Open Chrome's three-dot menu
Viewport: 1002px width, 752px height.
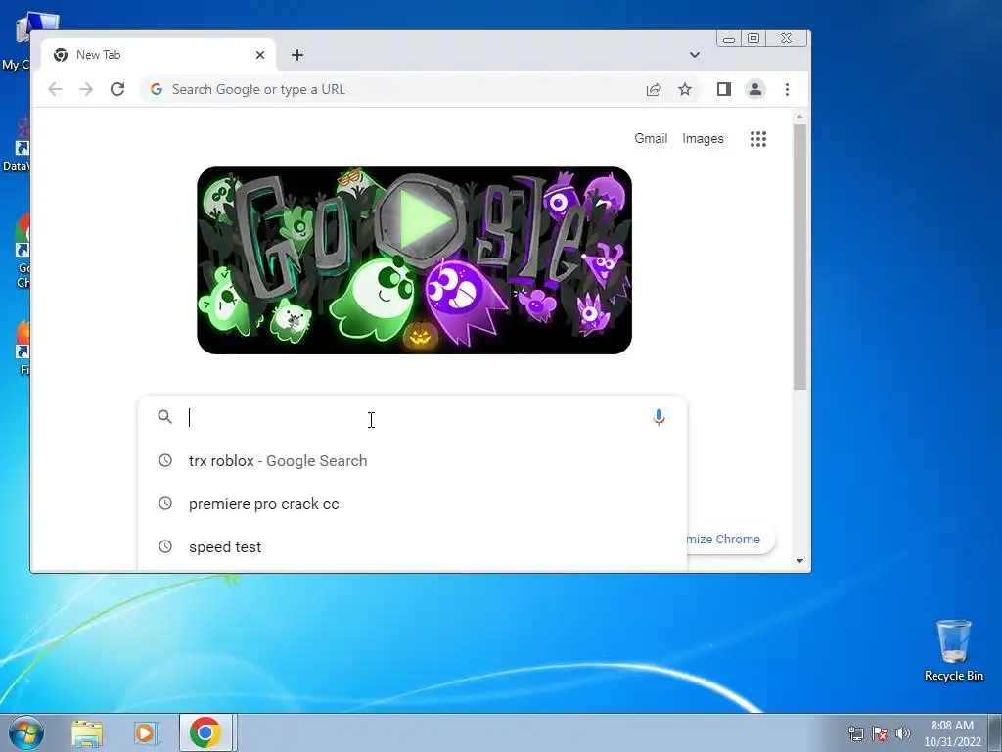click(788, 89)
